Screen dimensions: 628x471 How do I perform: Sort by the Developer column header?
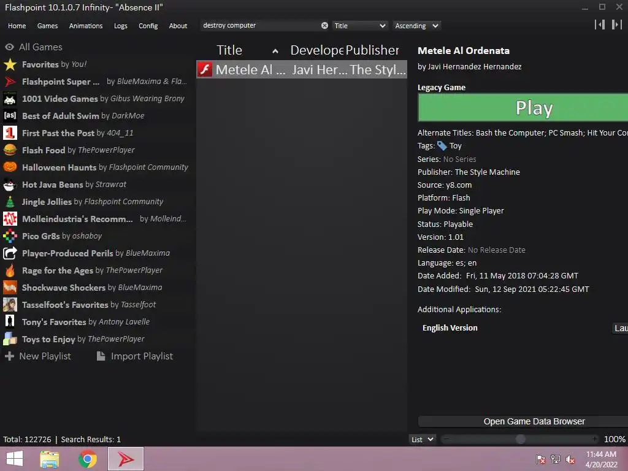(317, 50)
